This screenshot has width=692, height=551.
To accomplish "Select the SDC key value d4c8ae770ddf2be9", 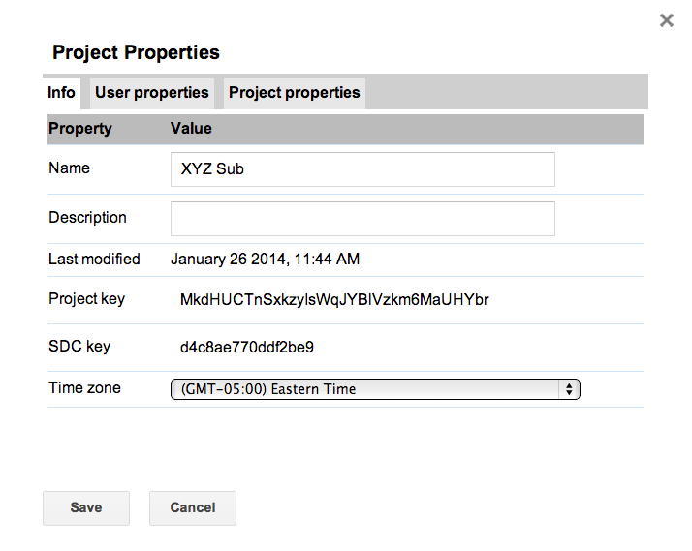I will tap(247, 348).
